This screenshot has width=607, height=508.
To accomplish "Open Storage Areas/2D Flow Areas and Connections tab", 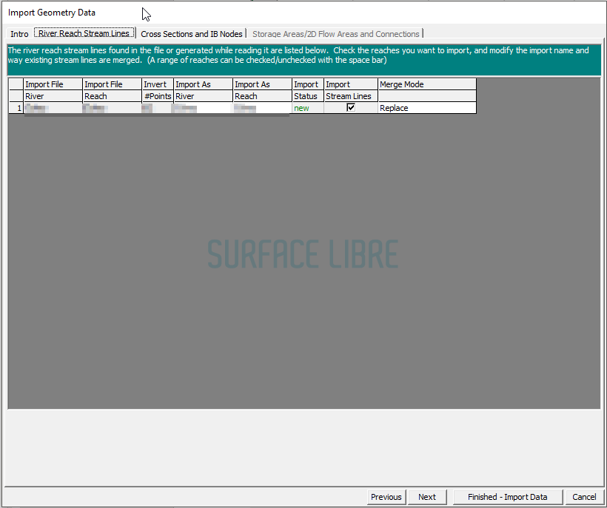I will coord(336,34).
